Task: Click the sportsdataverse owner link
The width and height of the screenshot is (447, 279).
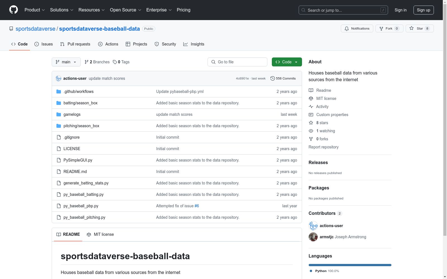Action: (35, 29)
